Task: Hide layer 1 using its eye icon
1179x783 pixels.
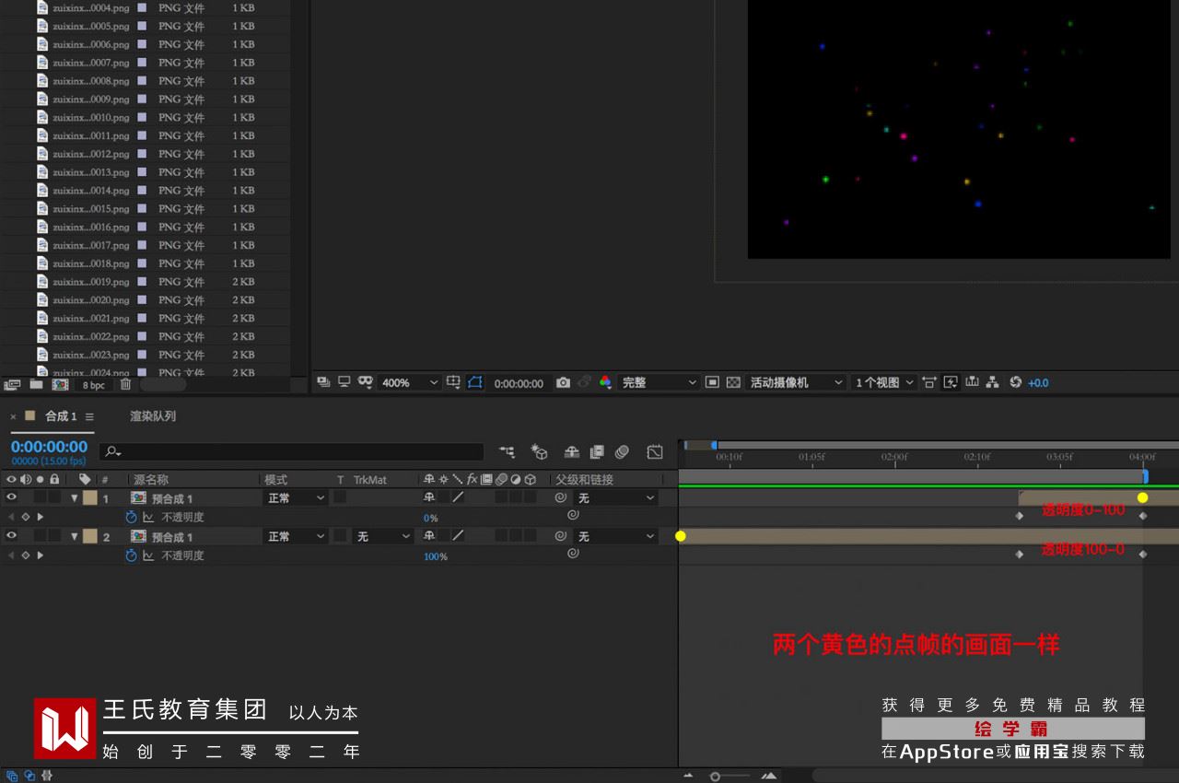Action: point(11,497)
